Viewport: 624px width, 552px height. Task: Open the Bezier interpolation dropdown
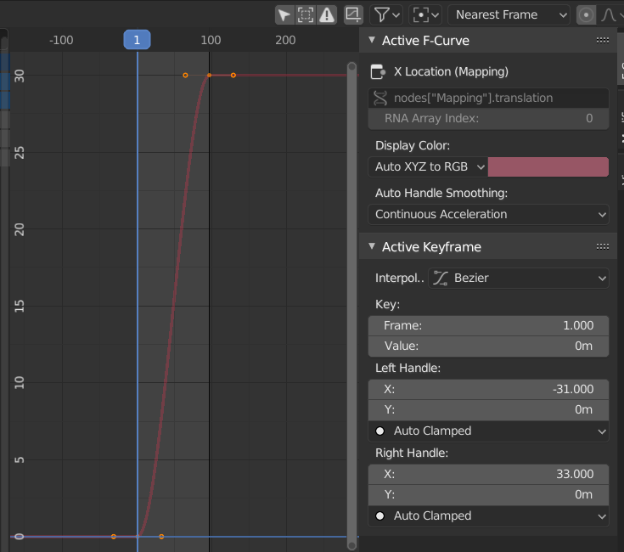(519, 278)
